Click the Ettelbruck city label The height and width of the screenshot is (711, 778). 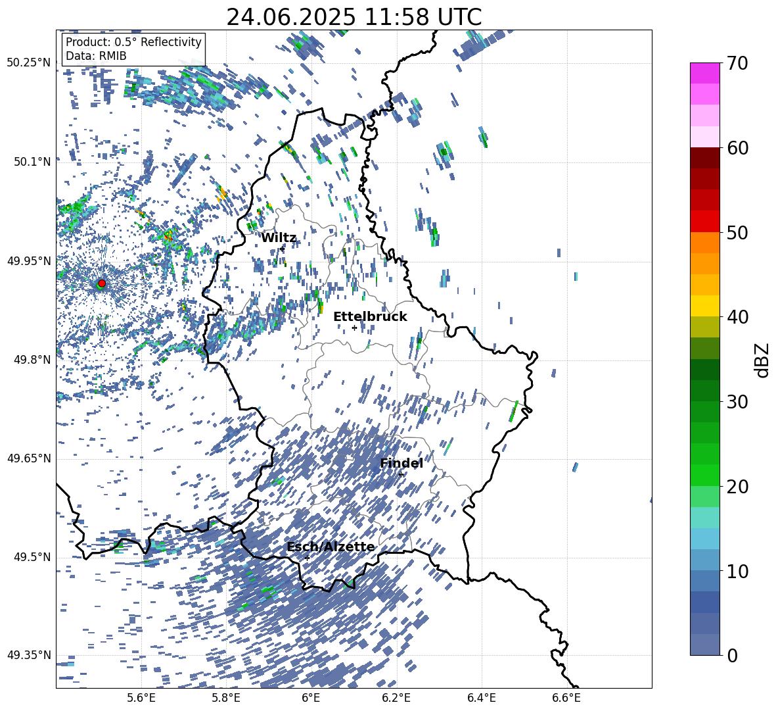click(370, 317)
